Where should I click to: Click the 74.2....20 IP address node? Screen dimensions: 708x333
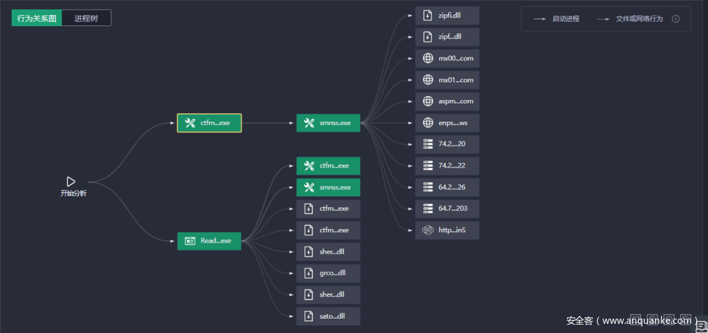pos(447,145)
